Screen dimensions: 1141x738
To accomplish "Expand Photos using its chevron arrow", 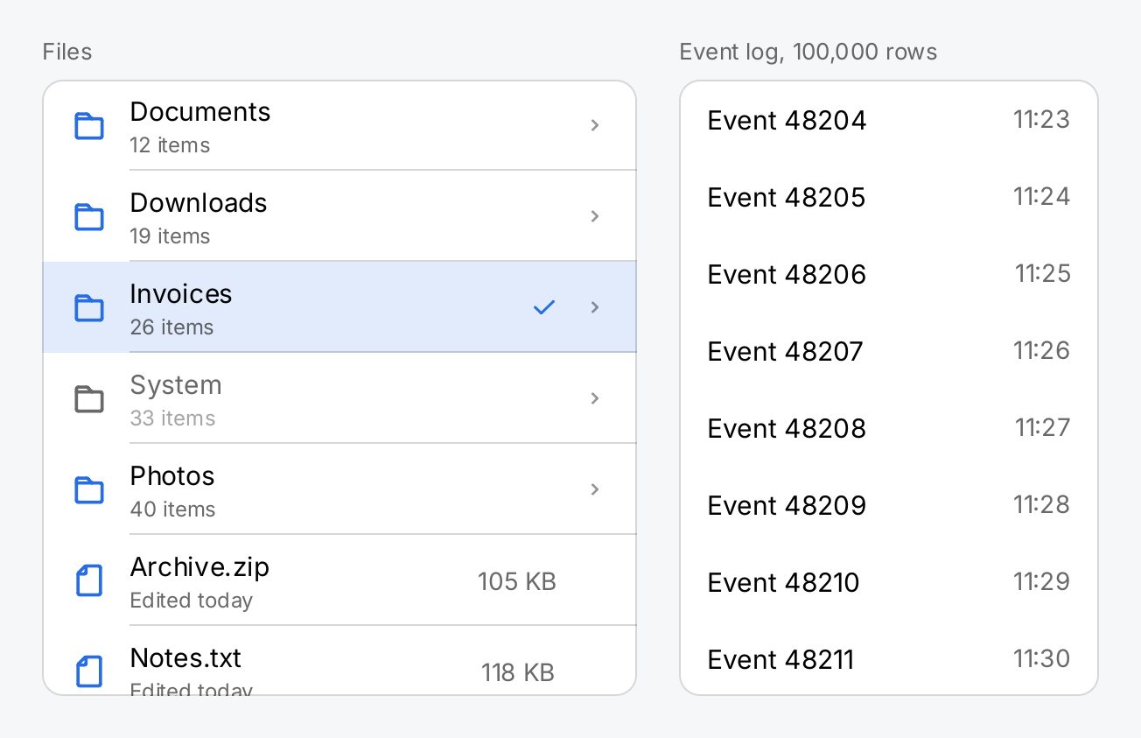I will (595, 489).
